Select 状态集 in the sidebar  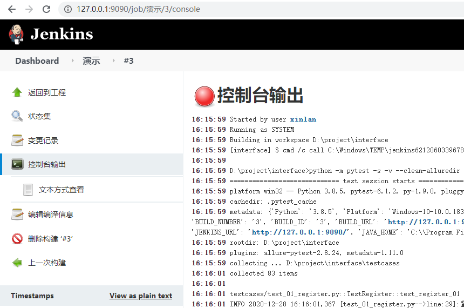point(39,116)
